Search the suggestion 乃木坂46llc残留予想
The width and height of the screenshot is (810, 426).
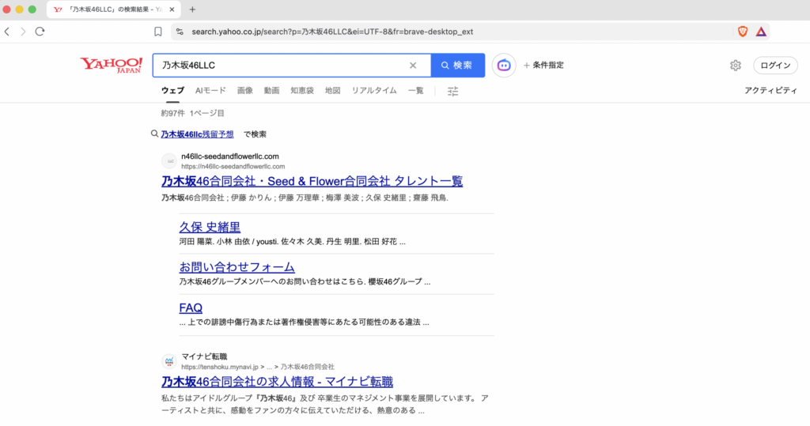(197, 134)
